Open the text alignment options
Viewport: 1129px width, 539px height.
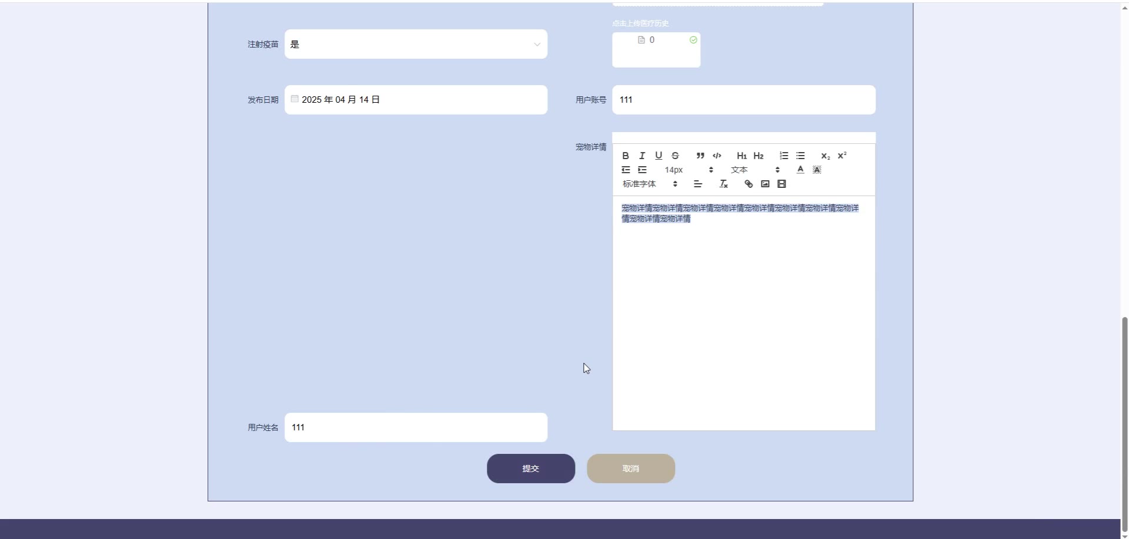pyautogui.click(x=698, y=184)
